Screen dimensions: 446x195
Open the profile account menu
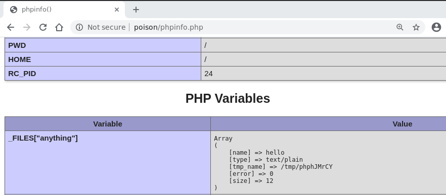pyautogui.click(x=436, y=27)
